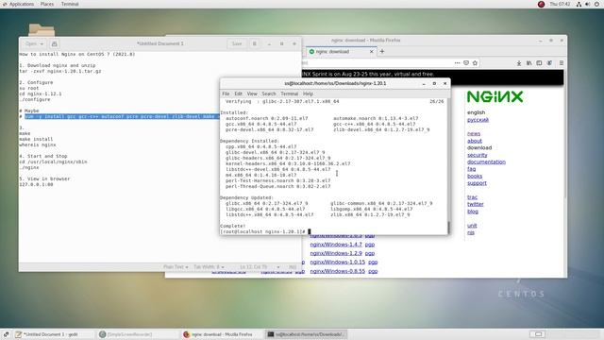Open the network status icon in top panel

click(x=579, y=4)
